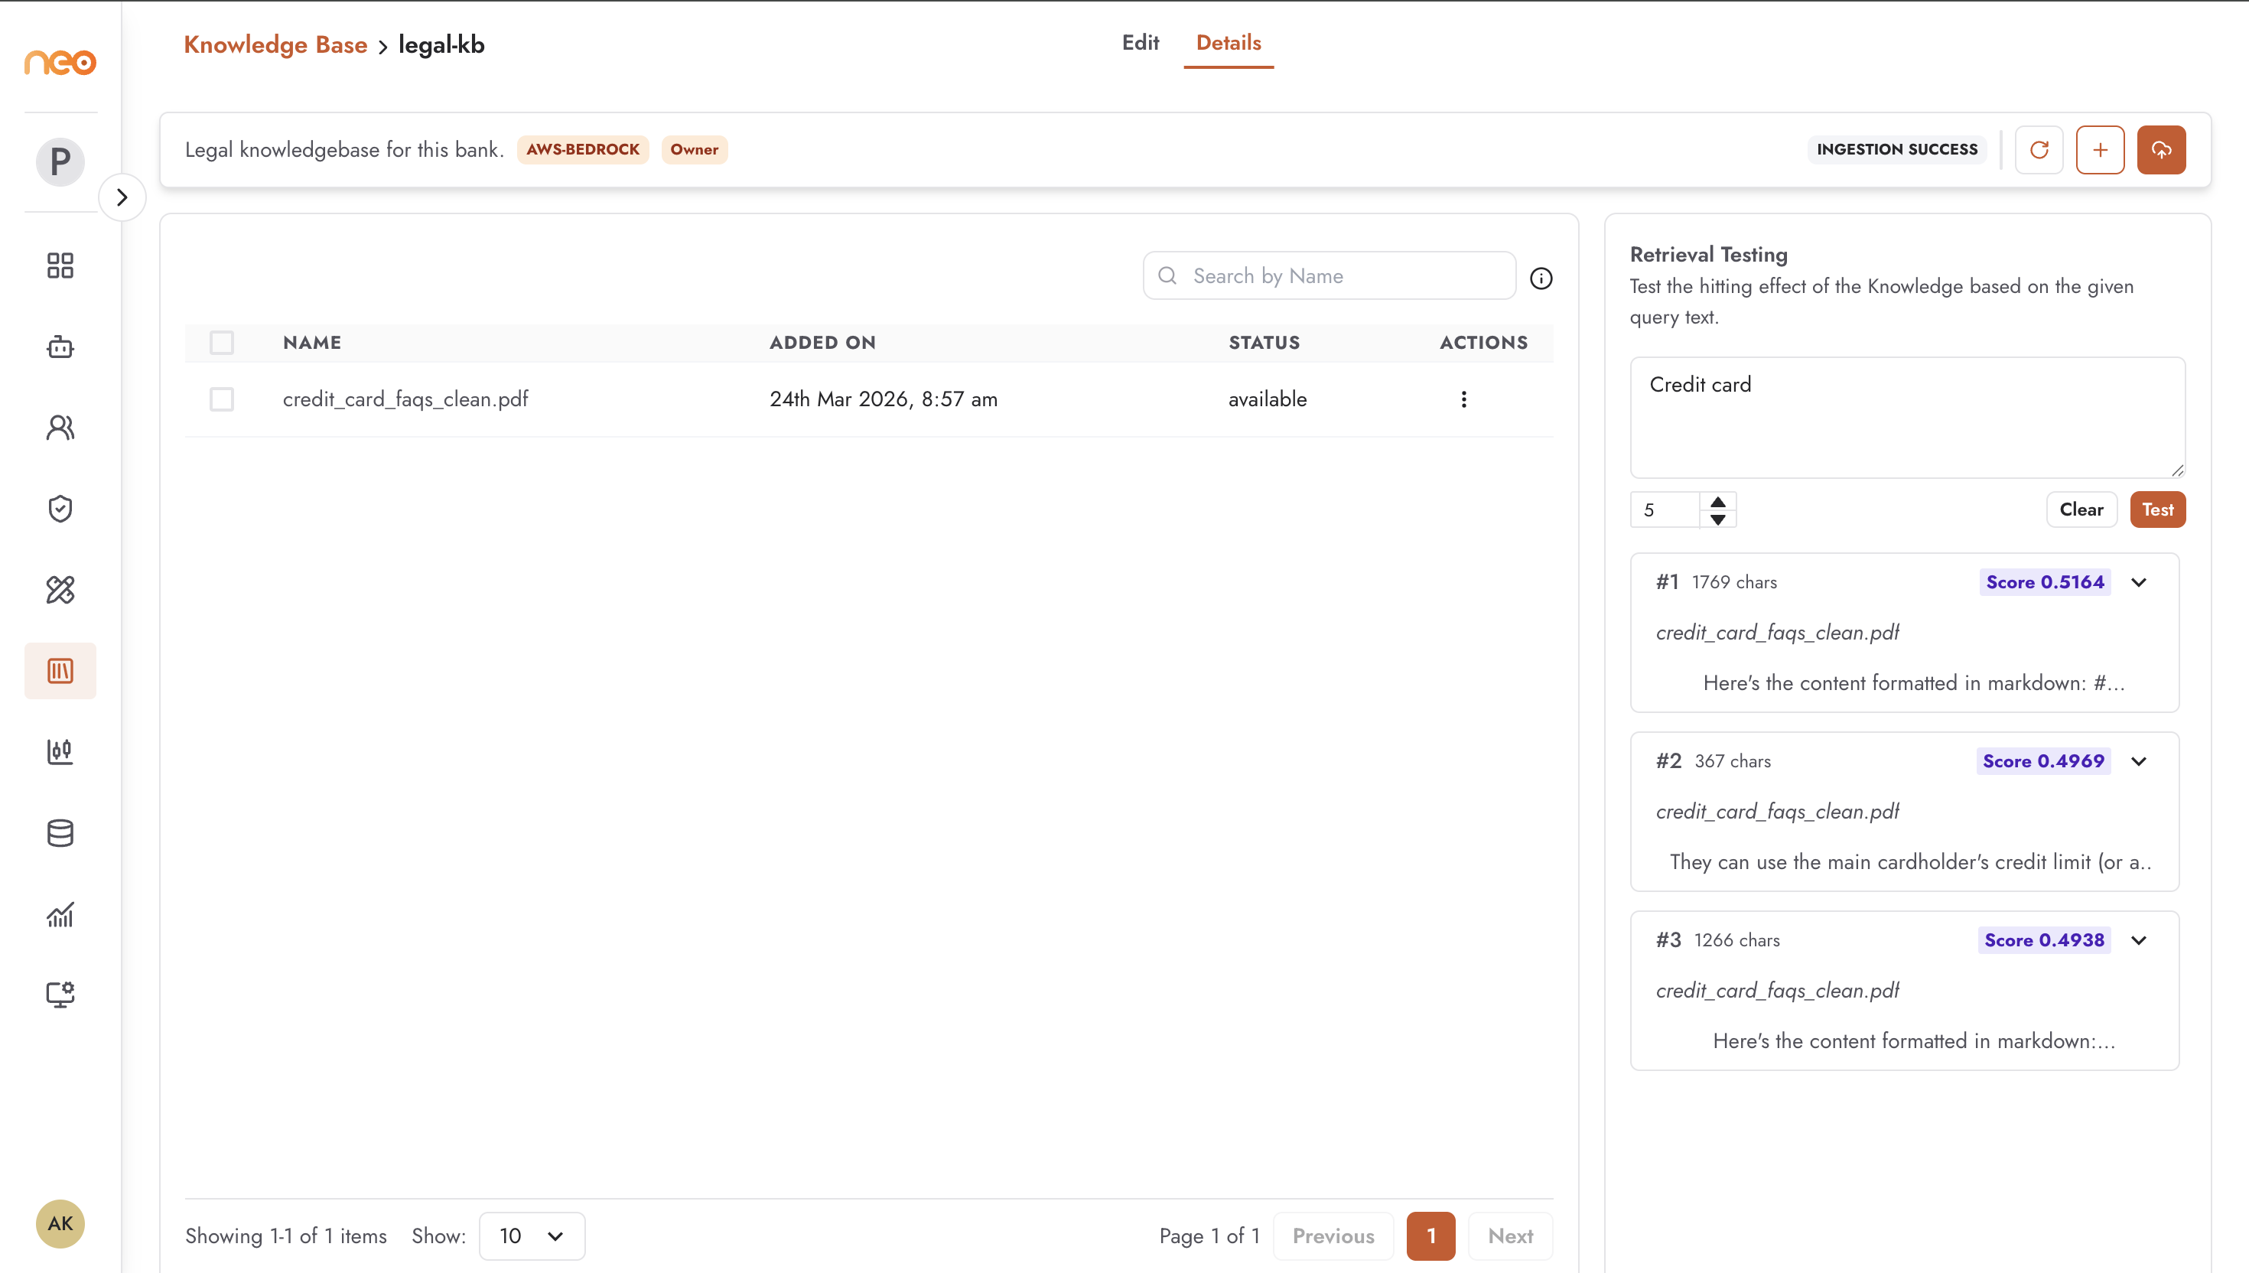2249x1273 pixels.
Task: Click the retrieval query text area
Action: [1908, 418]
